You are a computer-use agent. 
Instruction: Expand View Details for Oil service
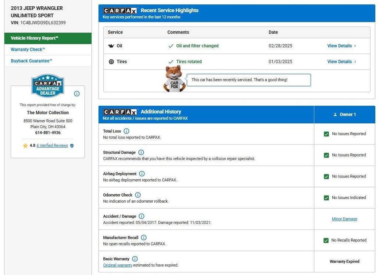pyautogui.click(x=341, y=46)
